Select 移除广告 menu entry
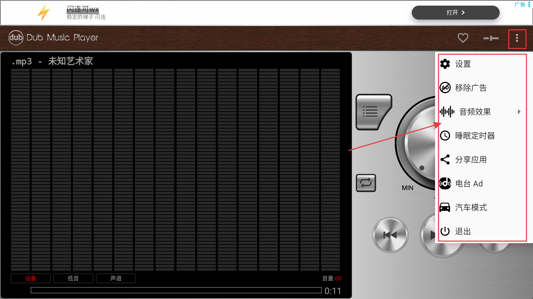This screenshot has height=299, width=533. [x=470, y=88]
